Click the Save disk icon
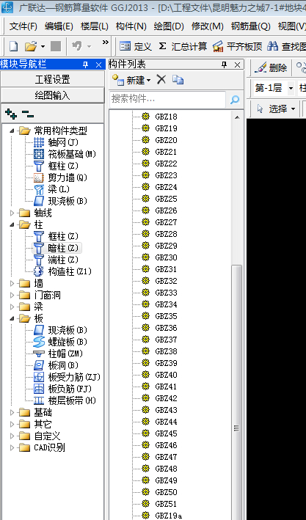306x520 pixels. tap(56, 46)
